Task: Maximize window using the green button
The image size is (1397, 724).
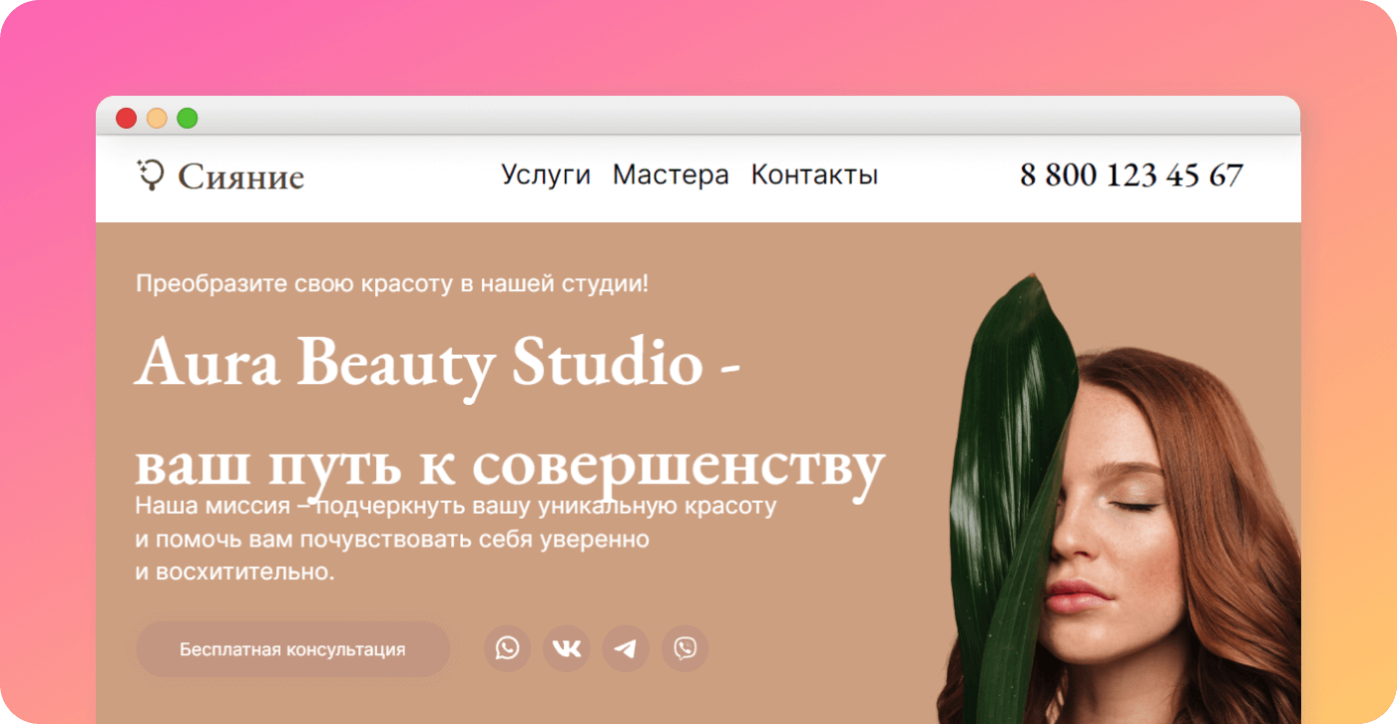Action: (x=188, y=118)
